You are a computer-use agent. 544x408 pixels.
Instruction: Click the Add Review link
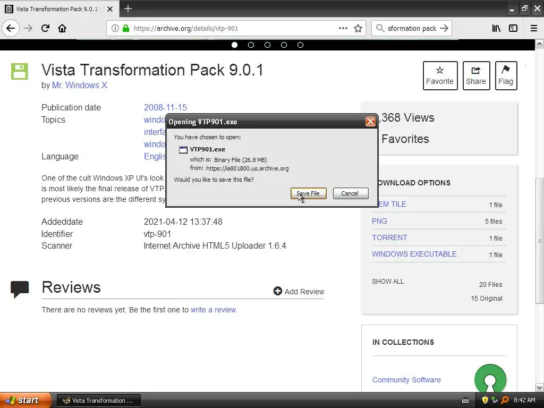(299, 292)
